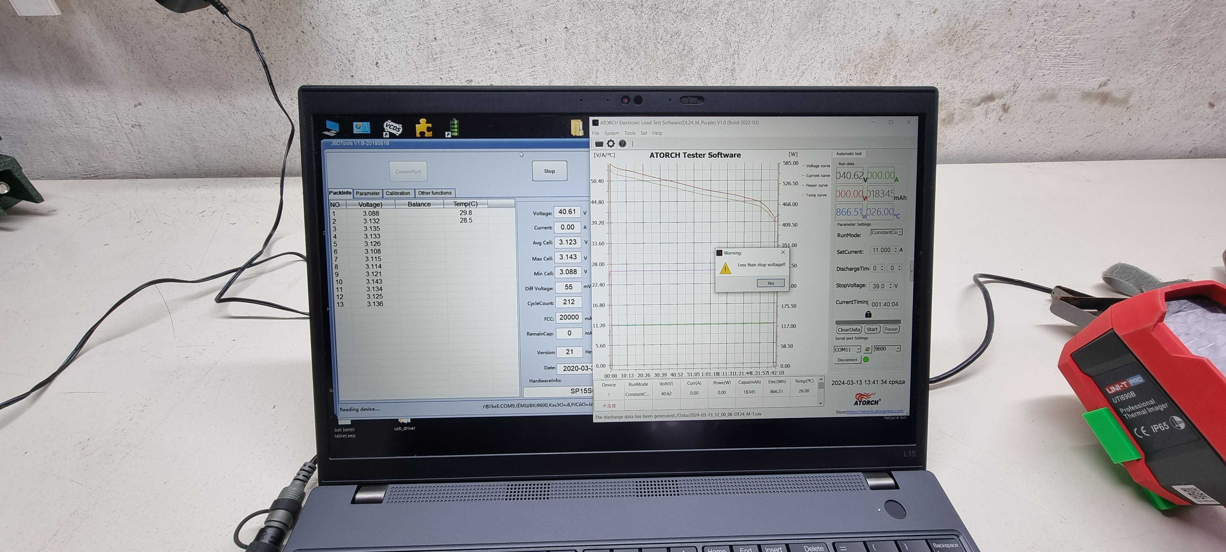Open settings gear in ATORCH toolbar
The image size is (1226, 552).
click(611, 144)
